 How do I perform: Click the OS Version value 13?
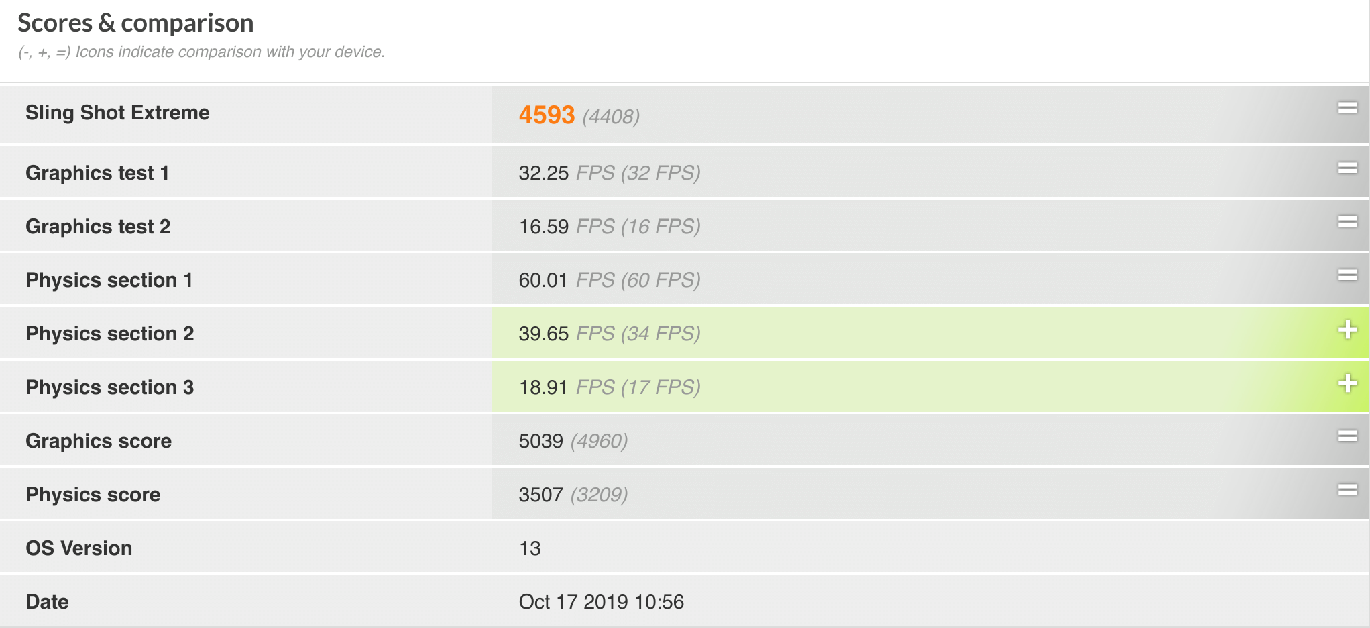click(530, 548)
